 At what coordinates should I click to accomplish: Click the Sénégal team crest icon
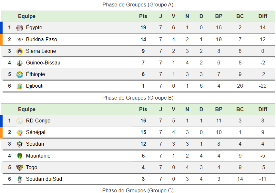pyautogui.click(x=20, y=133)
